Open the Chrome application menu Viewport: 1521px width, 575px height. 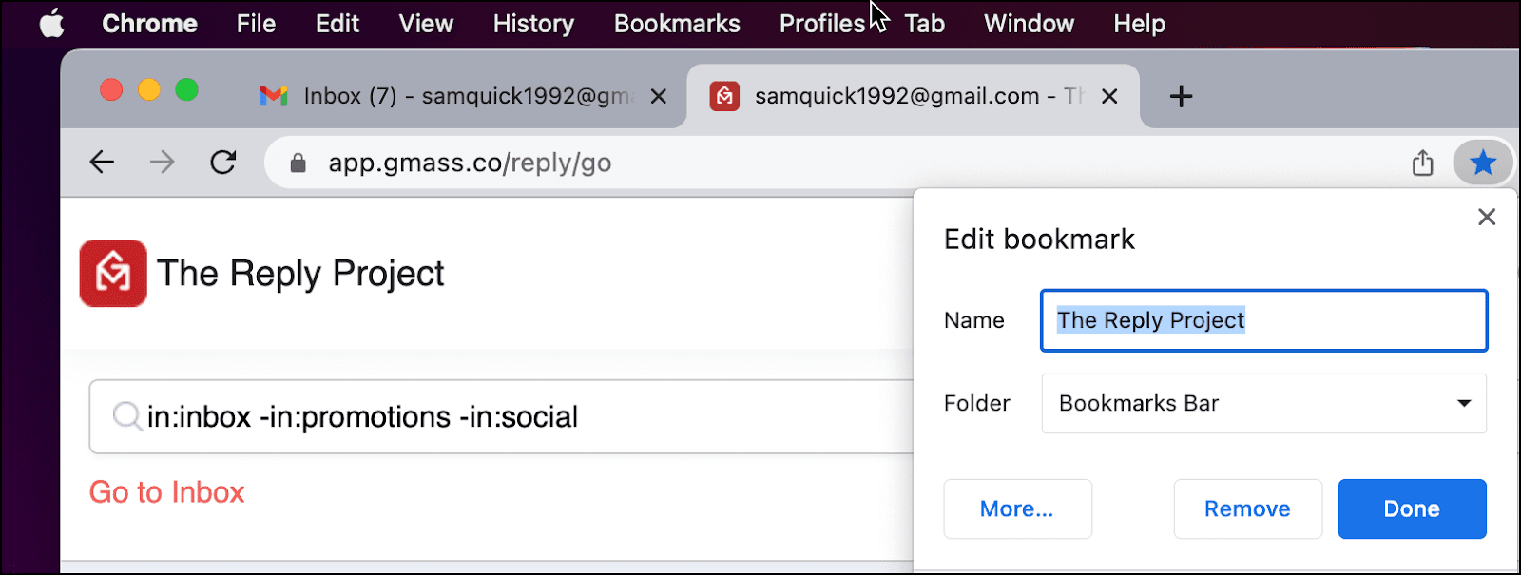(149, 24)
